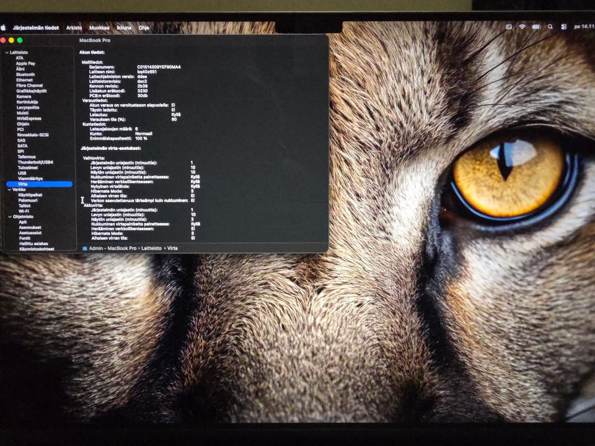Screen dimensions: 595x446
Task: Select USB in the sidebar
Action: 22,173
